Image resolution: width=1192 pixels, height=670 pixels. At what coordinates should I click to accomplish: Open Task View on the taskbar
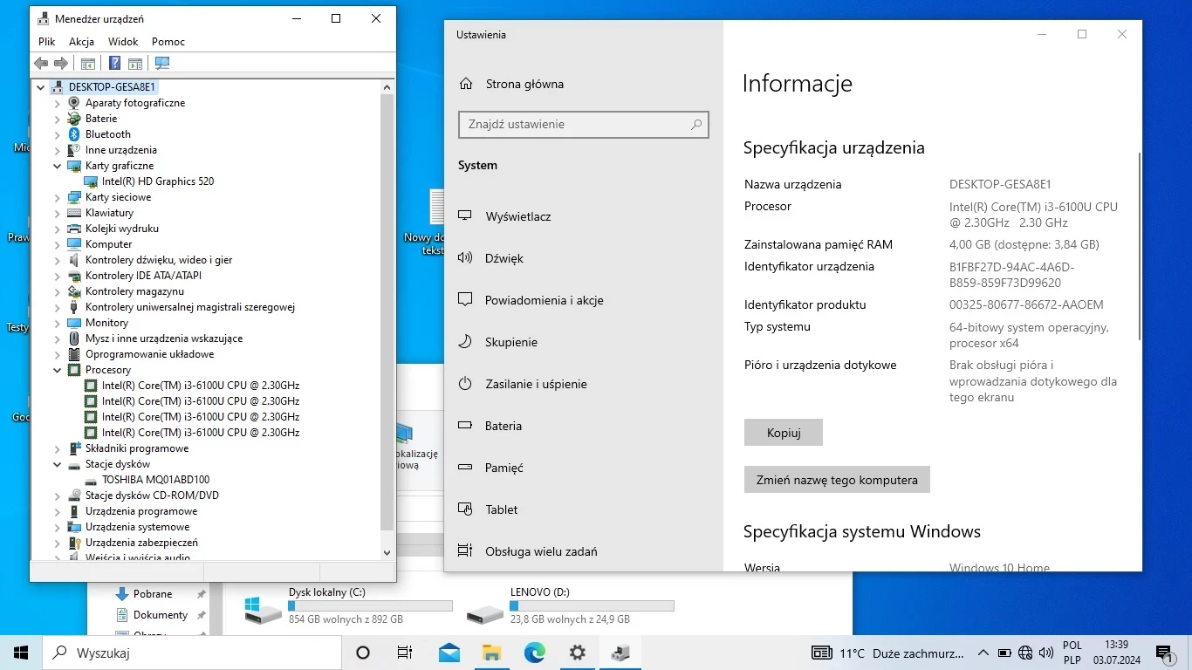tap(405, 653)
